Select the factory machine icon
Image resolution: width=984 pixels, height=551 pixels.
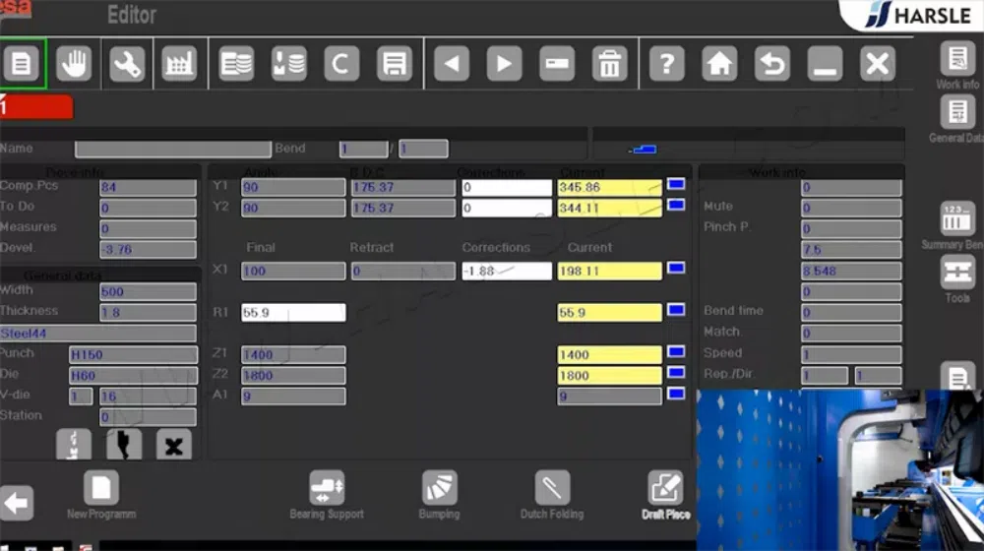coord(179,63)
